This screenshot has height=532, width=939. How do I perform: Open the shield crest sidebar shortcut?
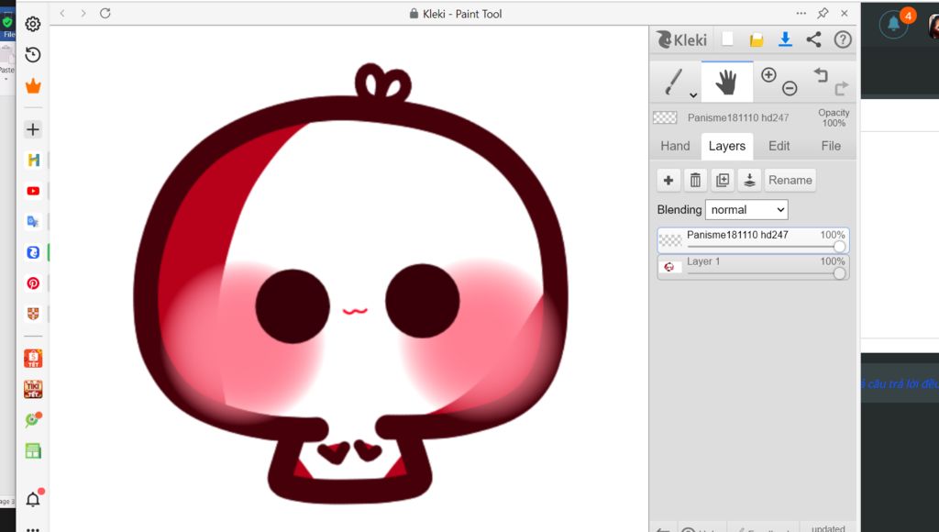point(33,314)
